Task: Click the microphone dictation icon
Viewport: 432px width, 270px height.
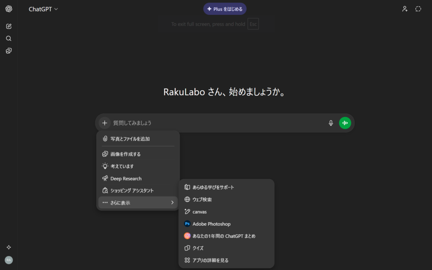Action: [331, 123]
